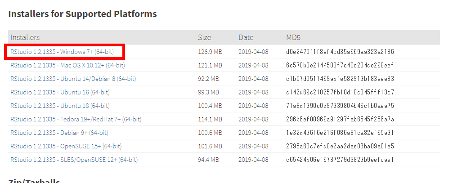Image resolution: width=453 pixels, height=183 pixels.
Task: Click the Debian 9+ date cell
Action: pyautogui.click(x=253, y=133)
